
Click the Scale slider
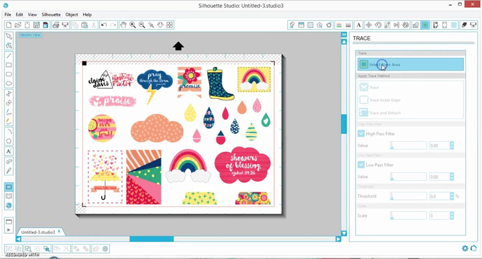408,216
